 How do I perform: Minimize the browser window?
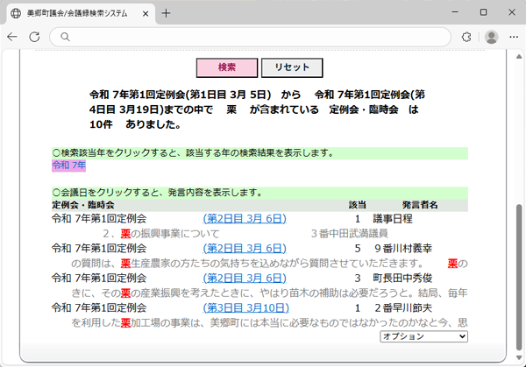tap(455, 12)
